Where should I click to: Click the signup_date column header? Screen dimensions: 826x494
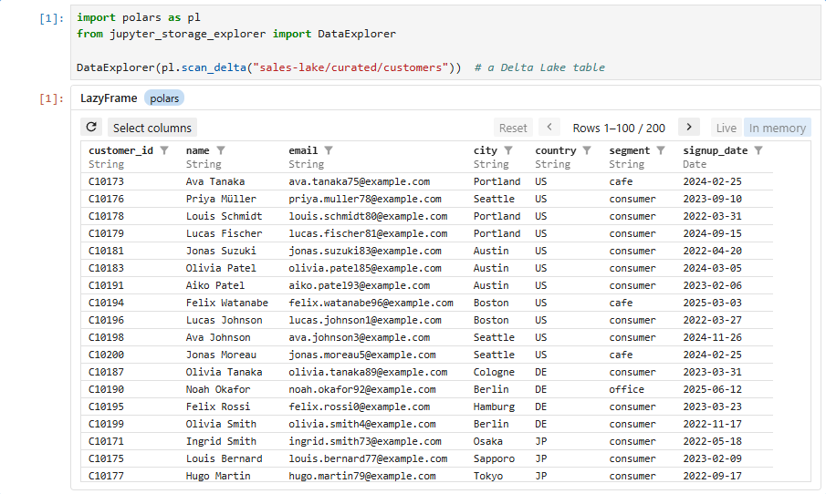(x=715, y=150)
